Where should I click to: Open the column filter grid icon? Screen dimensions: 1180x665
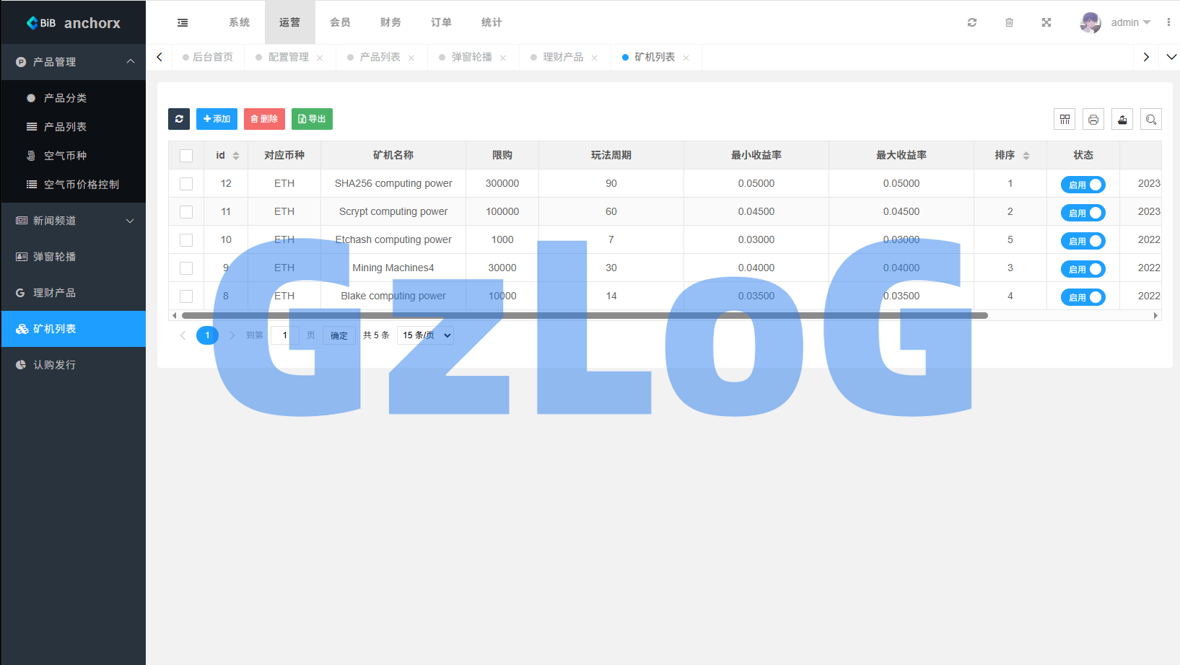point(1065,120)
